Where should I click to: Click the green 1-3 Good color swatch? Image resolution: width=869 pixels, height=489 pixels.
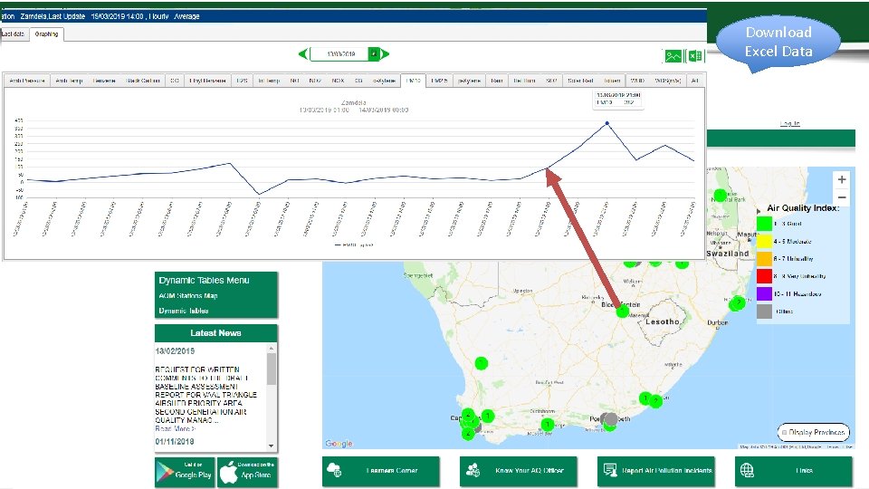click(x=765, y=224)
